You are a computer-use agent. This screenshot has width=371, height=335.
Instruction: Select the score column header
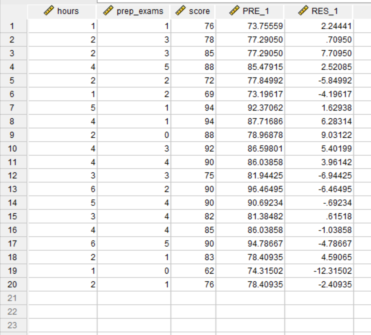coord(193,11)
